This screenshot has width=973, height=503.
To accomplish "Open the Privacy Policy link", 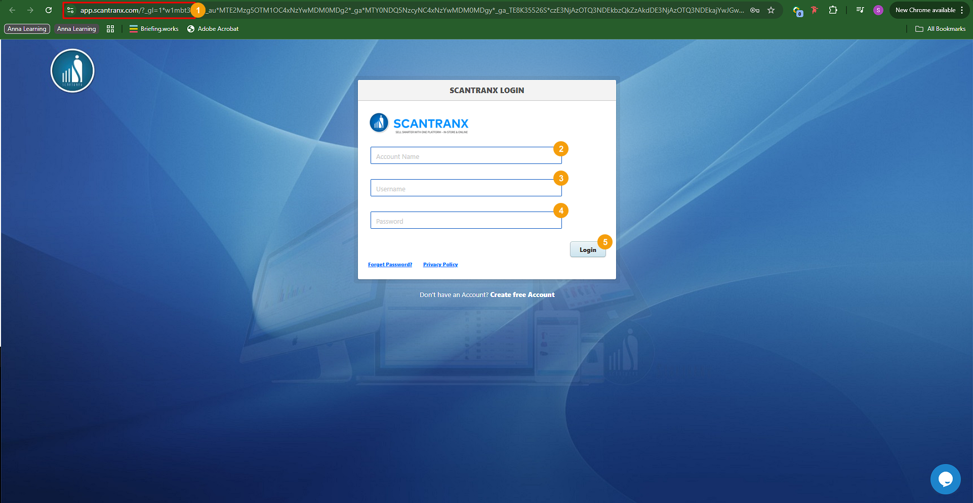I will pyautogui.click(x=440, y=265).
